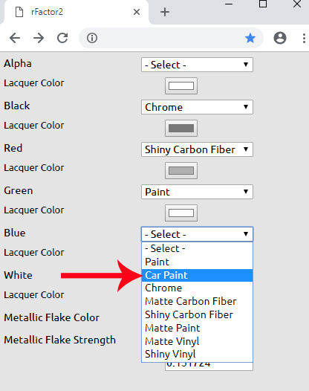
Task: Click the browser forward arrow
Action: [39, 38]
